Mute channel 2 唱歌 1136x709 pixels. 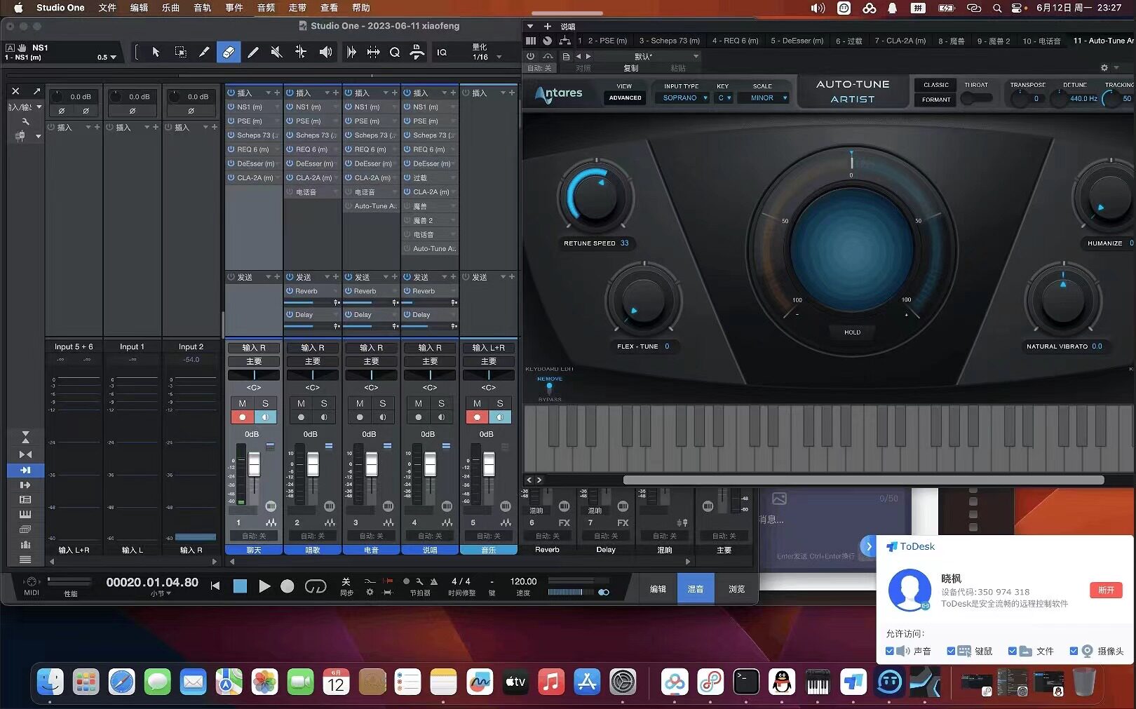point(301,403)
